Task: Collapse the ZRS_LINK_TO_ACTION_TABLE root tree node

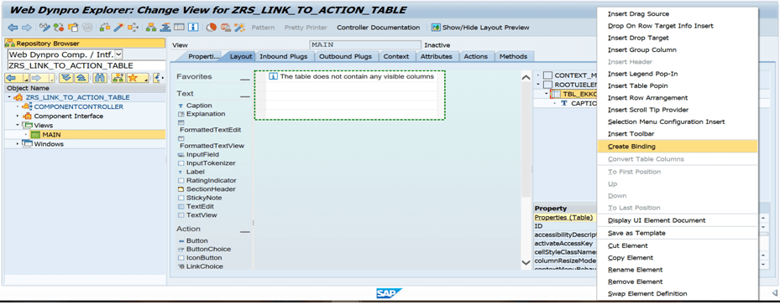Action: tap(10, 97)
